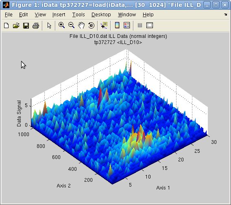Insert a legend using the toolbar icon
231x205 pixels.
click(127, 25)
